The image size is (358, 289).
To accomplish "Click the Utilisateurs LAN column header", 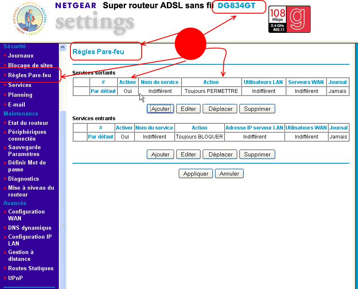I will 263,82.
